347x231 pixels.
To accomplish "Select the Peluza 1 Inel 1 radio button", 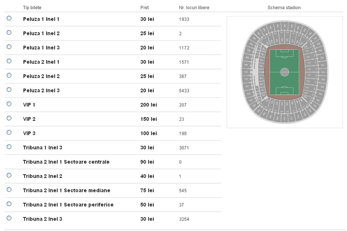I will pyautogui.click(x=9, y=18).
